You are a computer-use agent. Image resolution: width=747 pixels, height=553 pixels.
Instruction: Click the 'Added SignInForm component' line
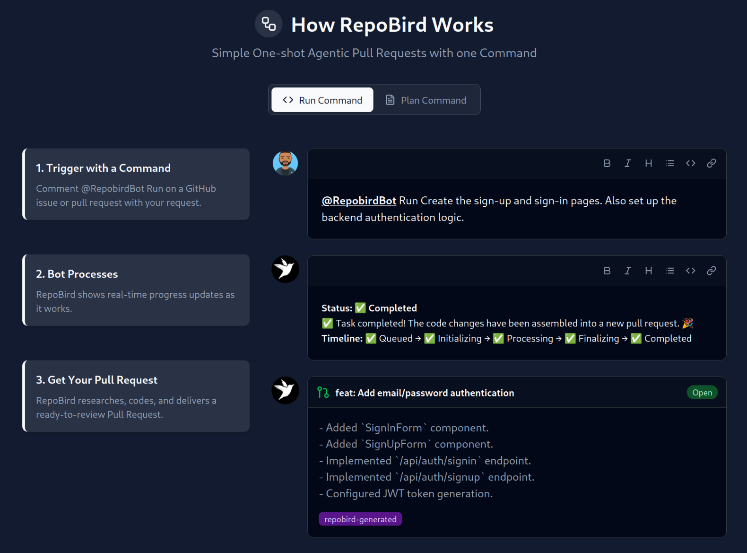point(404,428)
